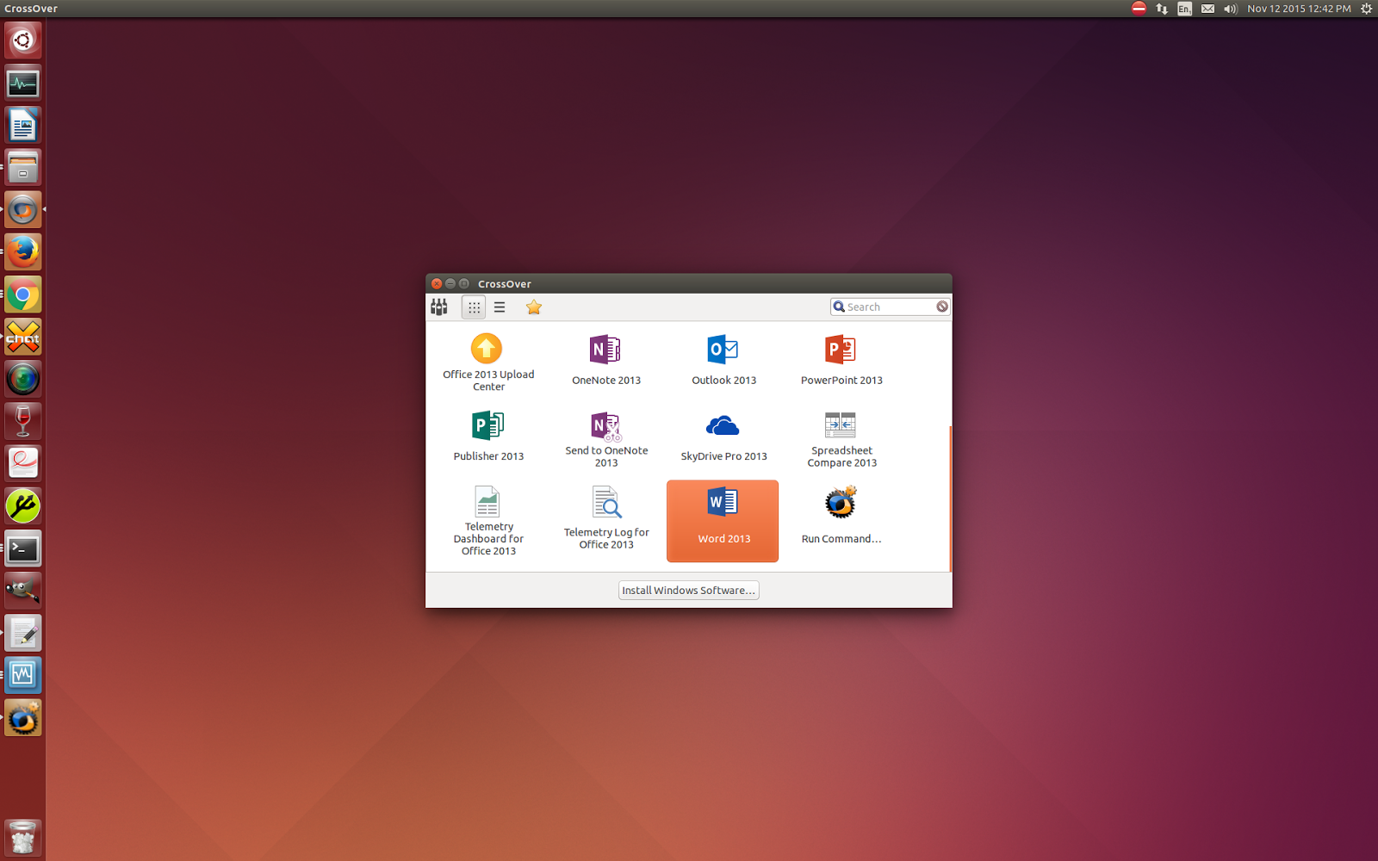
Task: Open the camera lens app in the launcher
Action: pyautogui.click(x=23, y=379)
